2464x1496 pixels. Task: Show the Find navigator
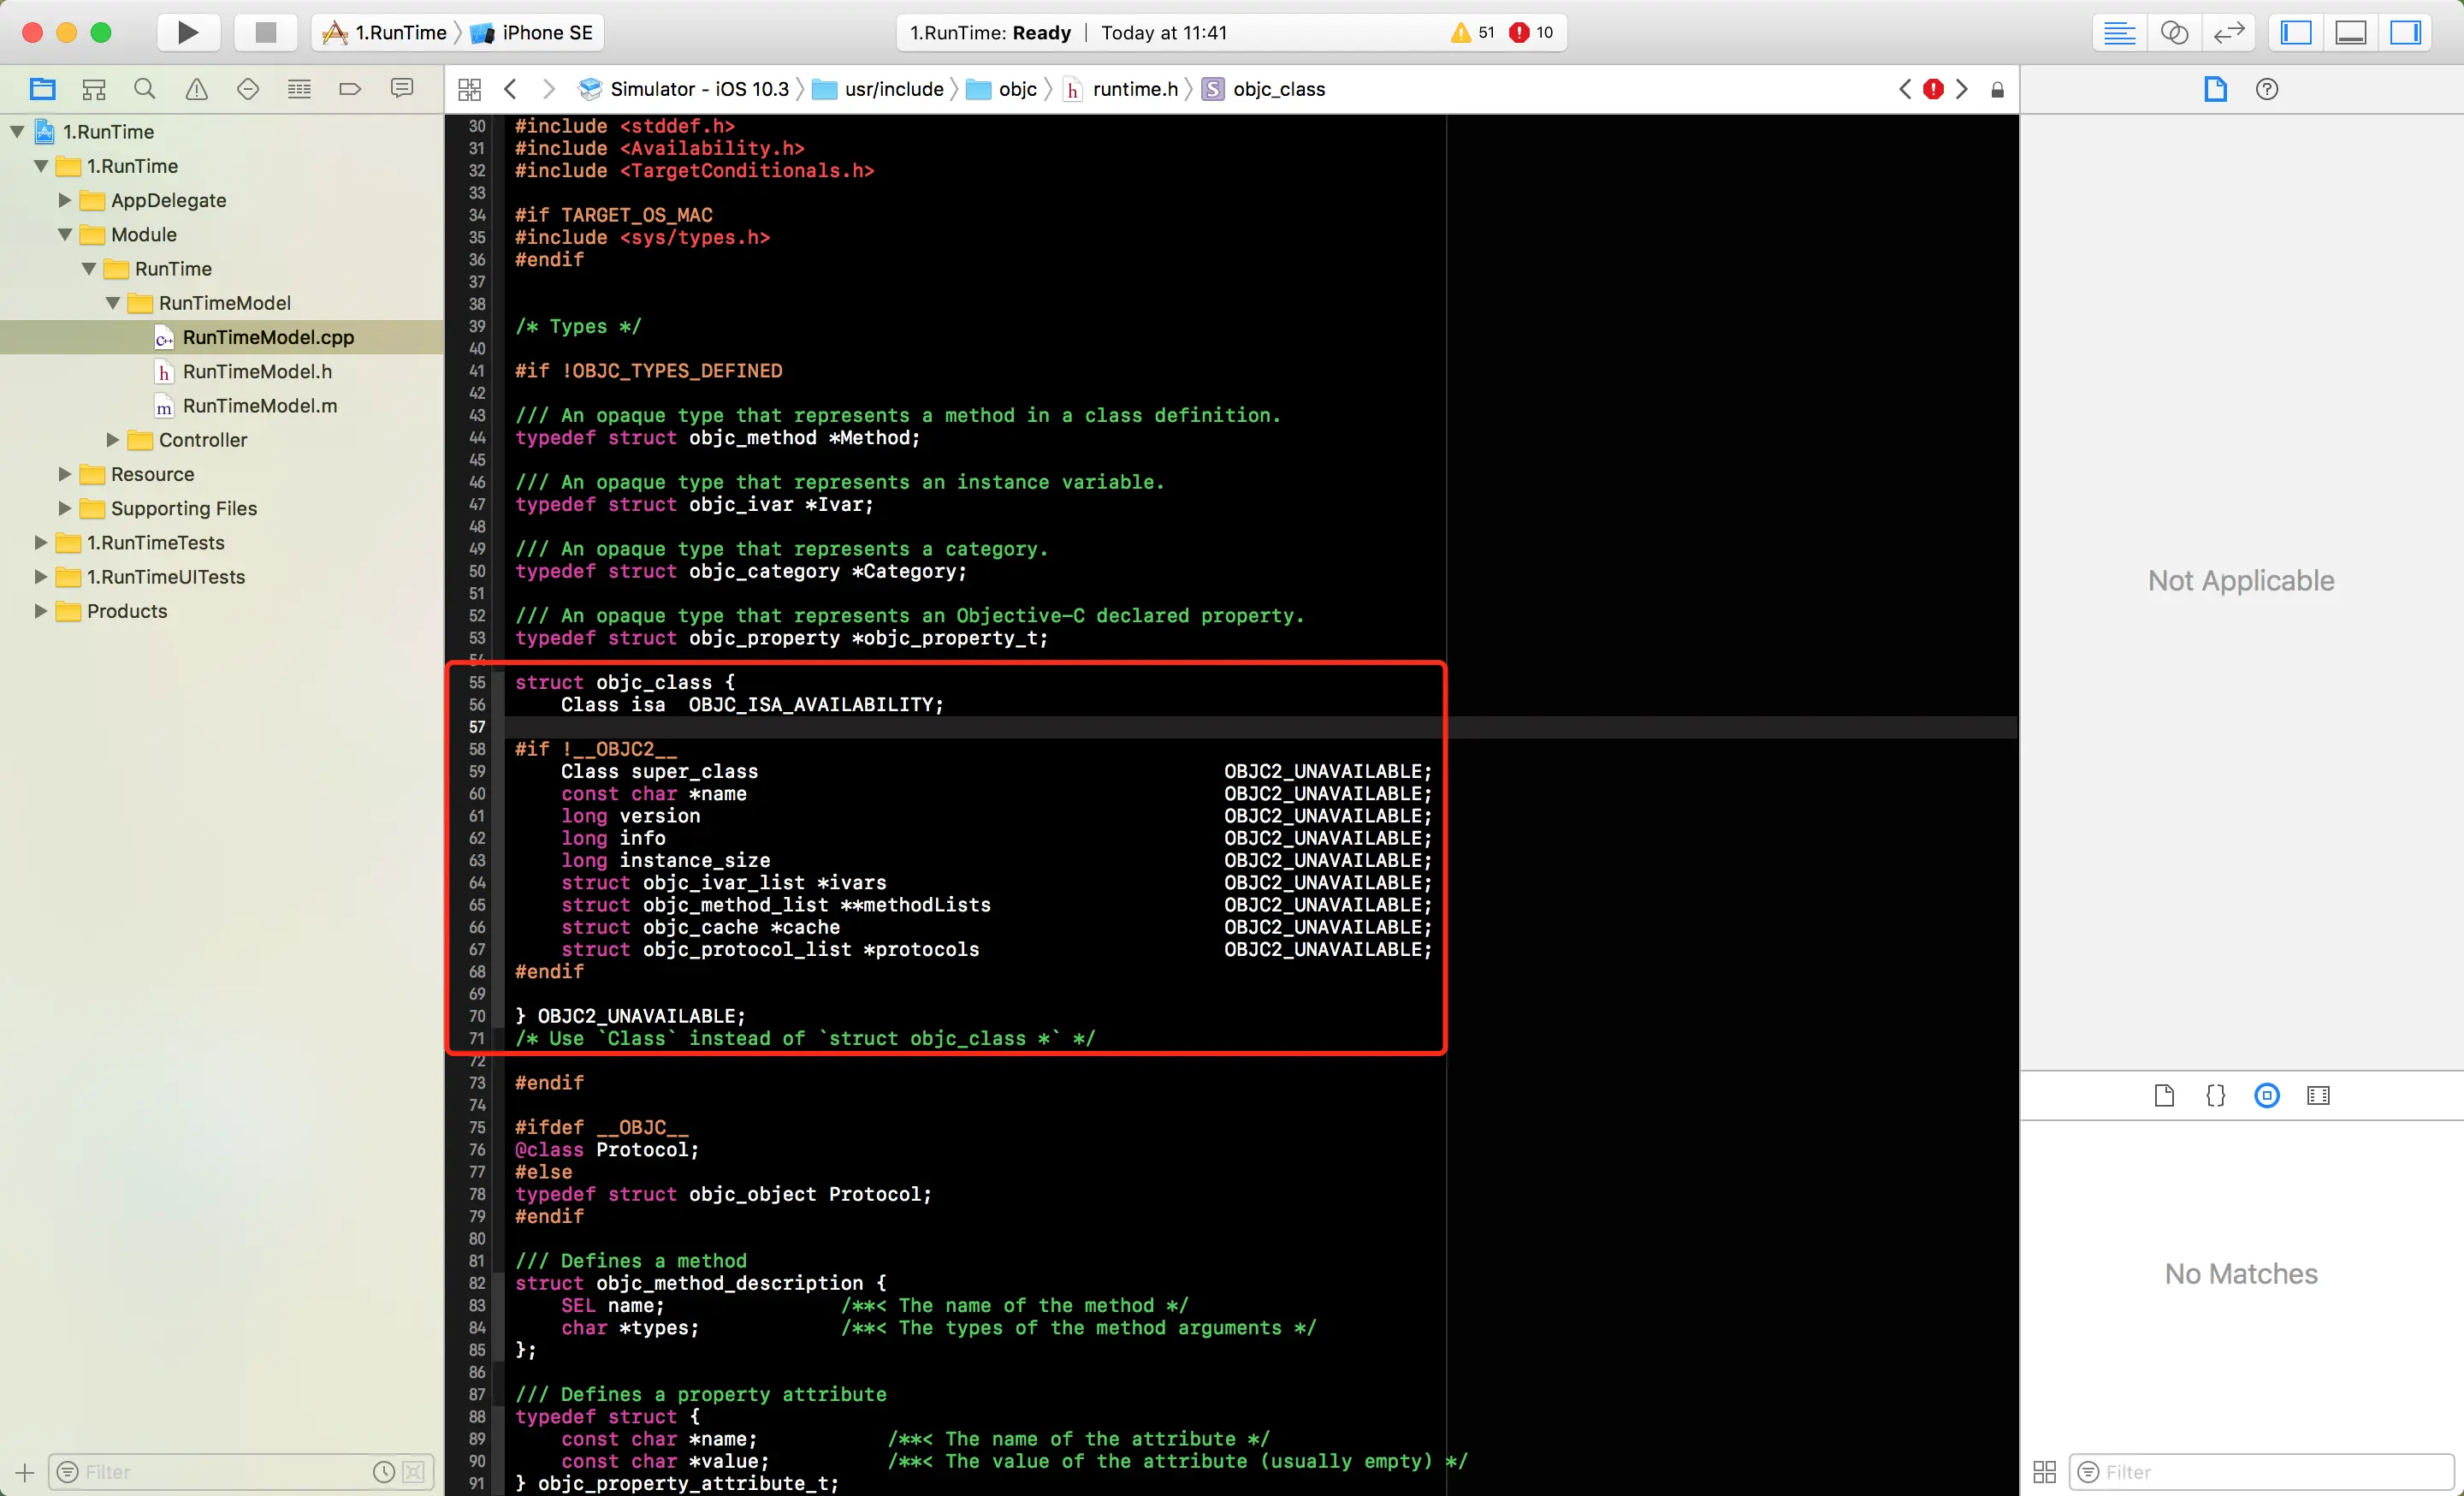click(x=145, y=89)
